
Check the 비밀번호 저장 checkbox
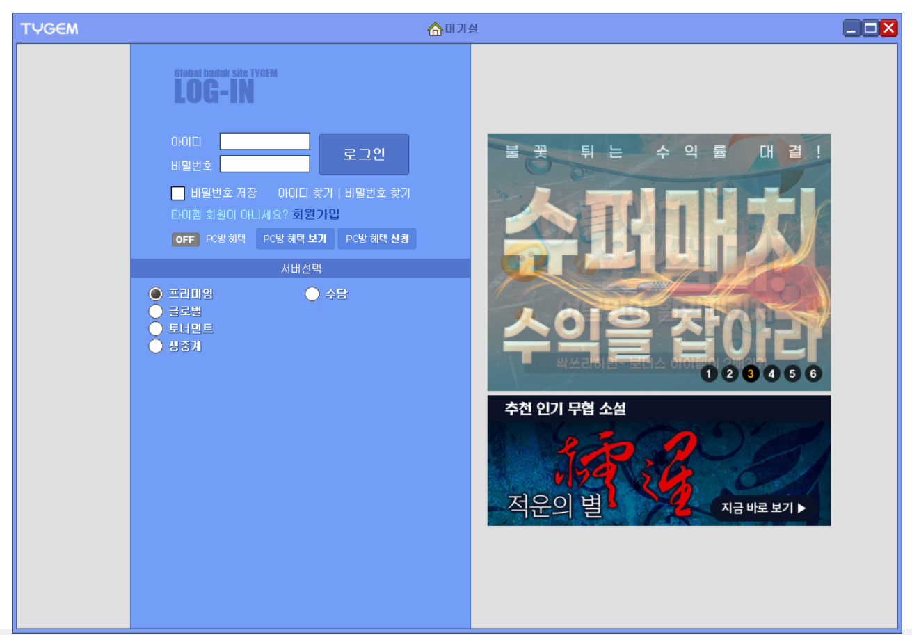point(178,193)
